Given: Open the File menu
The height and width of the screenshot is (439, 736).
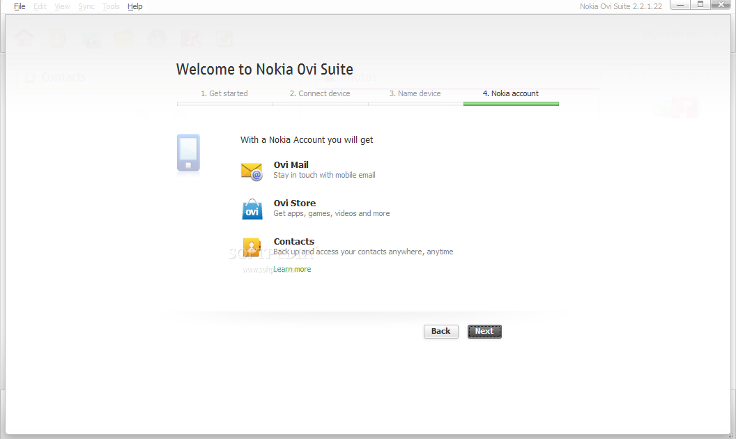Looking at the screenshot, I should coord(20,6).
